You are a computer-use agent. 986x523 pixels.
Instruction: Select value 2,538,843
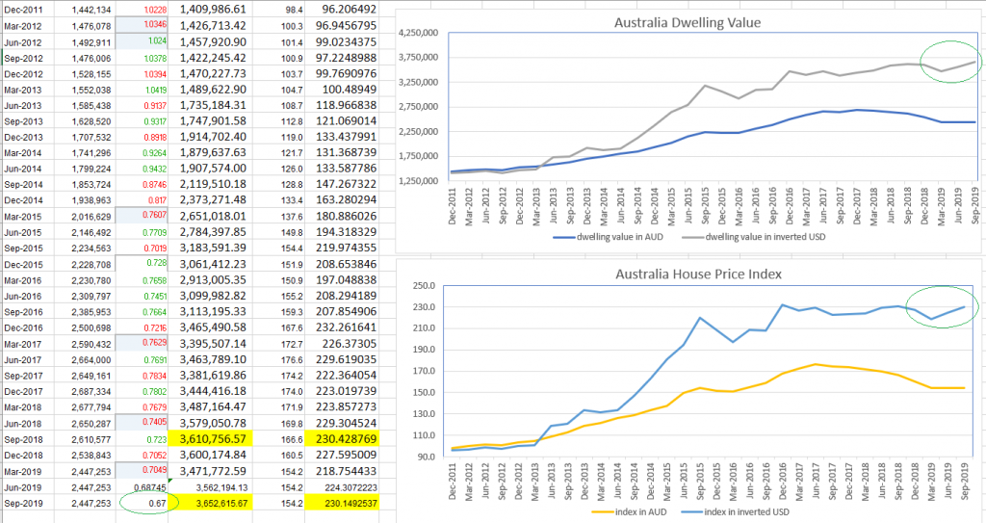click(x=91, y=455)
